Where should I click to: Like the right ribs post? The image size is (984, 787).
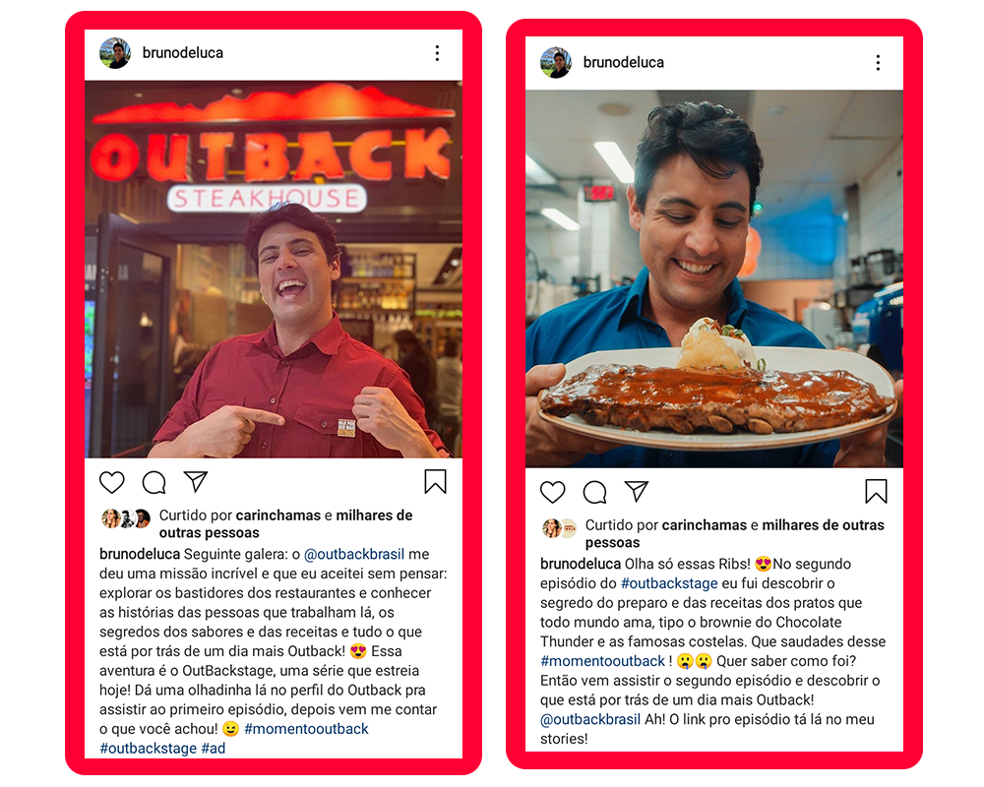[x=552, y=492]
